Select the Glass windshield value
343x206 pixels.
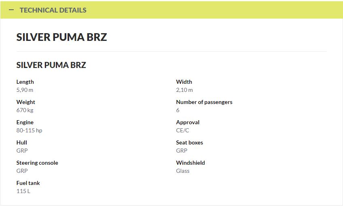coord(183,171)
